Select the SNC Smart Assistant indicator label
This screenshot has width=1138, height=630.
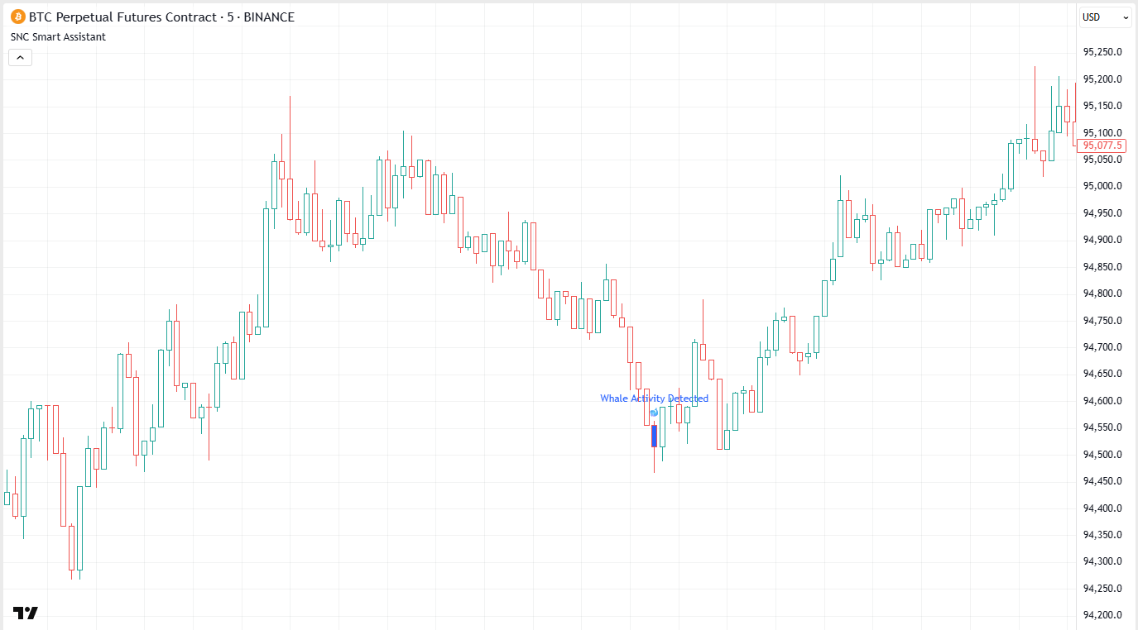58,37
